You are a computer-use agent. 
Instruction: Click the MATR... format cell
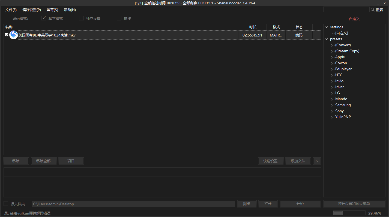[x=276, y=35]
